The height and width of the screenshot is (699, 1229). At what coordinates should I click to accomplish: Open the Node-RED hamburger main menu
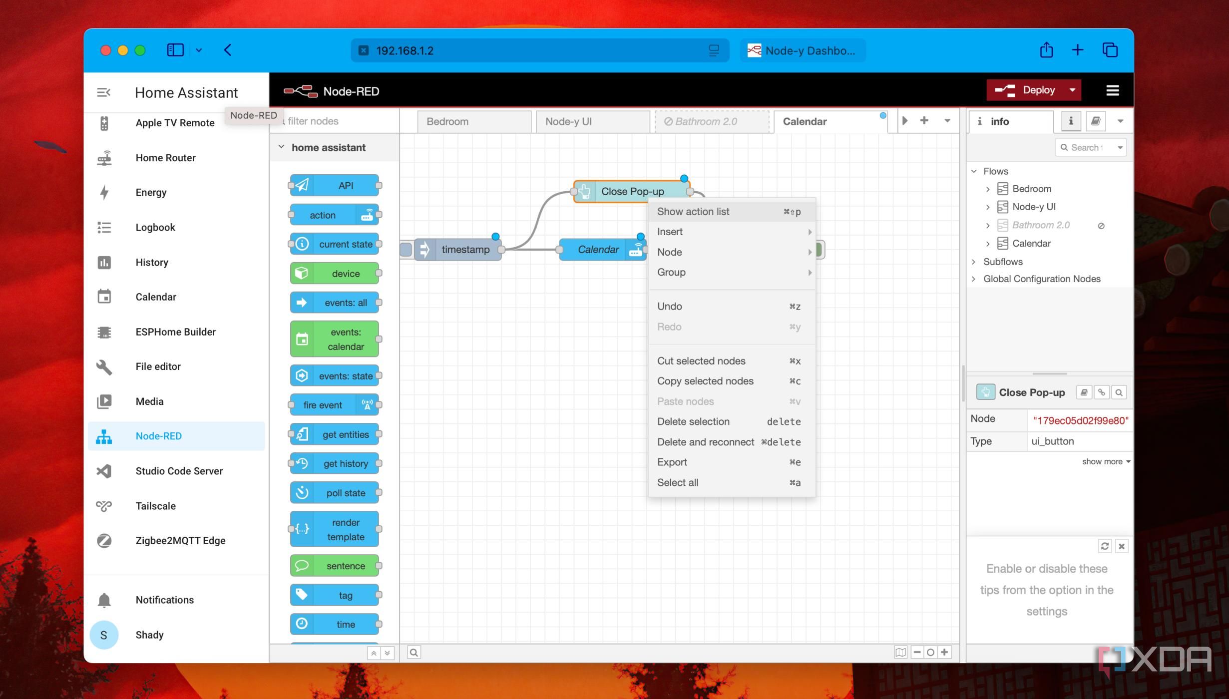[1112, 90]
